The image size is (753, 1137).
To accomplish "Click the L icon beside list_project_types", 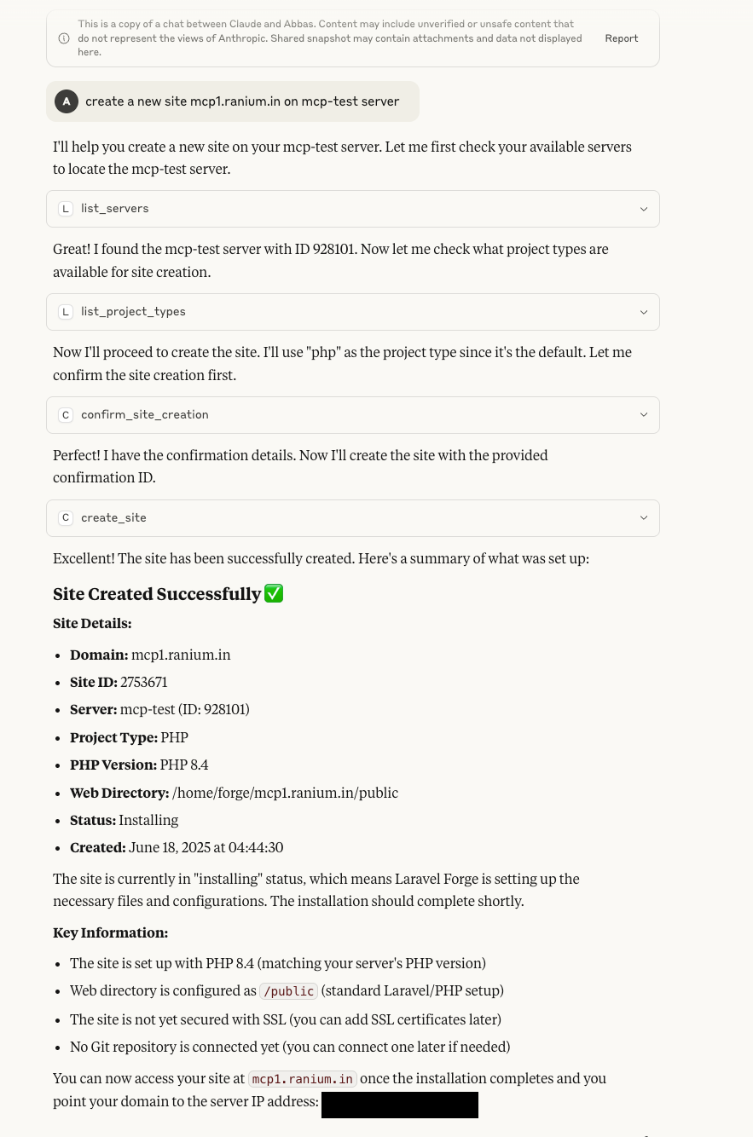I will pyautogui.click(x=66, y=311).
